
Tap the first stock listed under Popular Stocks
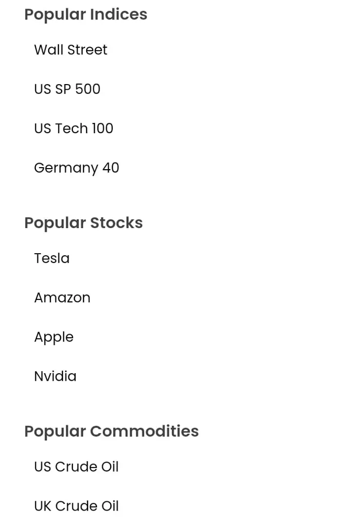(x=52, y=258)
